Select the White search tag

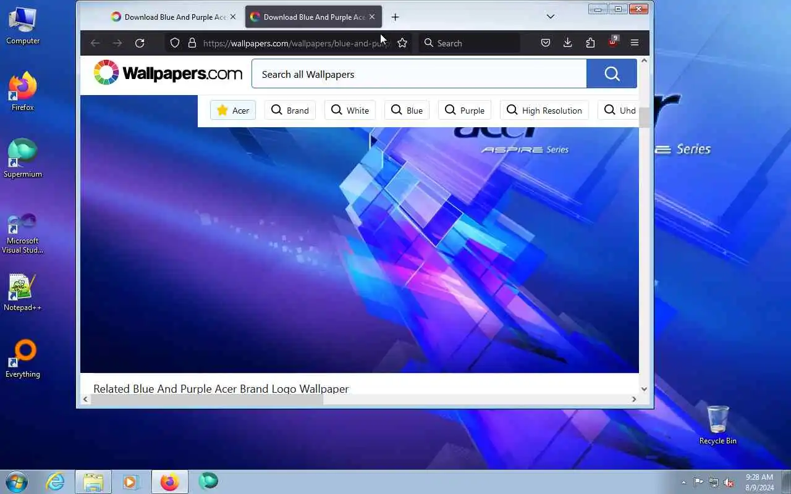pos(350,111)
